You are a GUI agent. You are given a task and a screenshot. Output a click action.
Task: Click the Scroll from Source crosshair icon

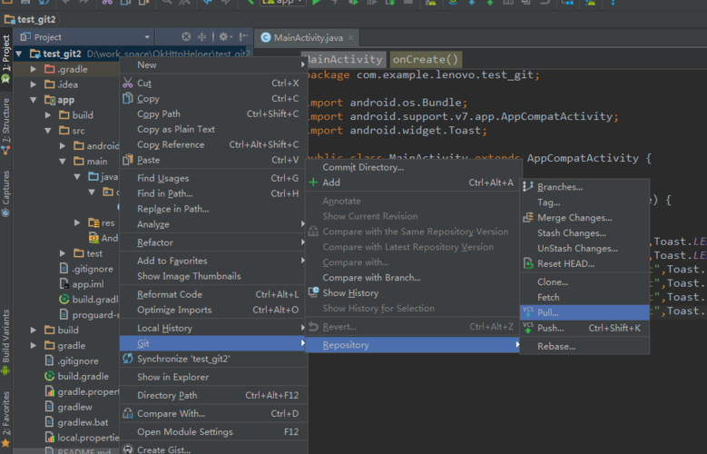186,37
